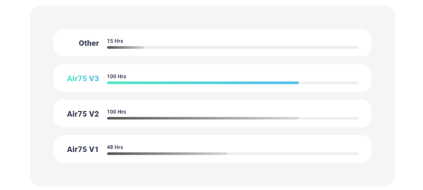
Task: Click the Air75 V3 label
Action: click(x=83, y=78)
